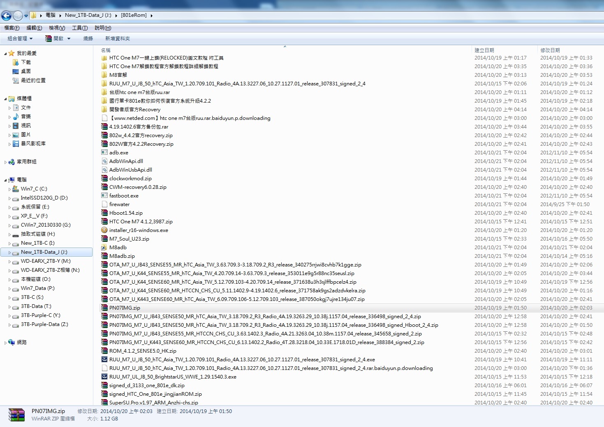The image size is (604, 427).
Task: Select the clockworkmod.zip archive icon
Action: point(104,178)
